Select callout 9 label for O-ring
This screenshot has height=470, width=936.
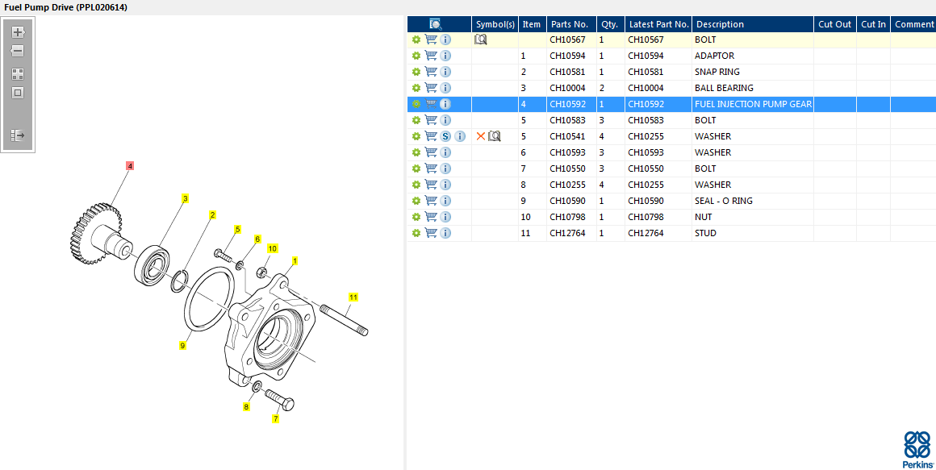(x=182, y=345)
